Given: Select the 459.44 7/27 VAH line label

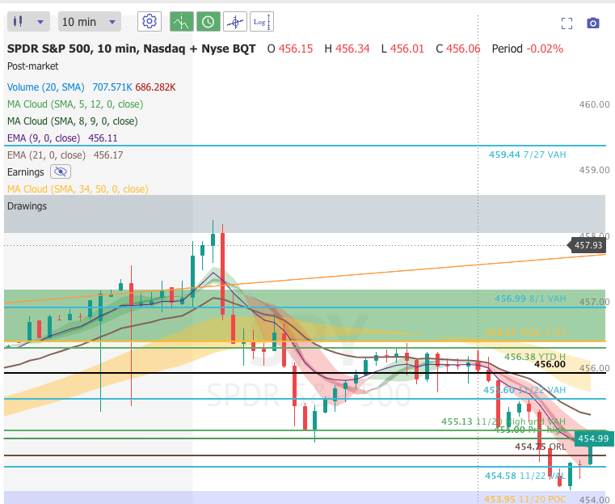Looking at the screenshot, I should coord(527,155).
